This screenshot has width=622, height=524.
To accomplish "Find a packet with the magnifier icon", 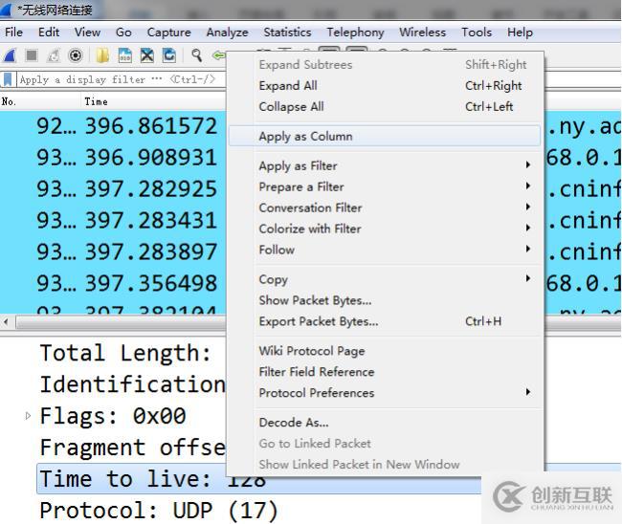I will point(196,55).
